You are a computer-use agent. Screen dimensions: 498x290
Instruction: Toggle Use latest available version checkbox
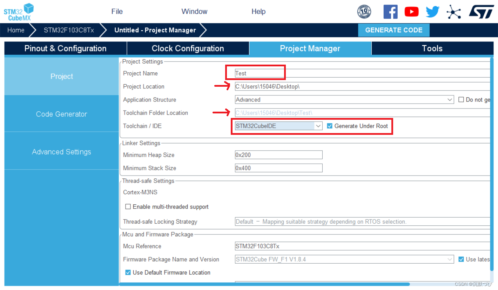[461, 259]
